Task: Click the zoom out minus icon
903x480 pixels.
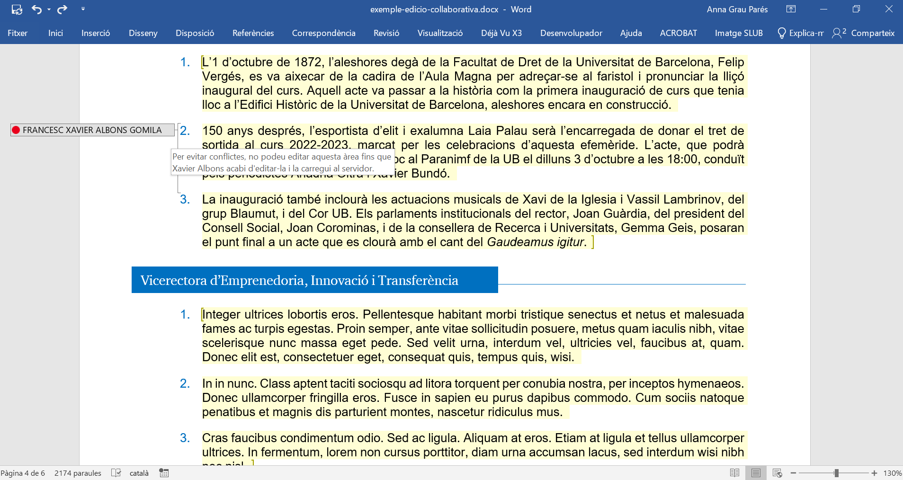Action: click(x=794, y=473)
